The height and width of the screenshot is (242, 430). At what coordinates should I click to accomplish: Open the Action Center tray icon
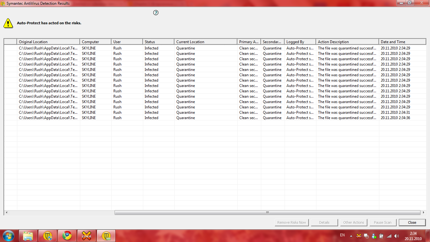[x=366, y=236]
